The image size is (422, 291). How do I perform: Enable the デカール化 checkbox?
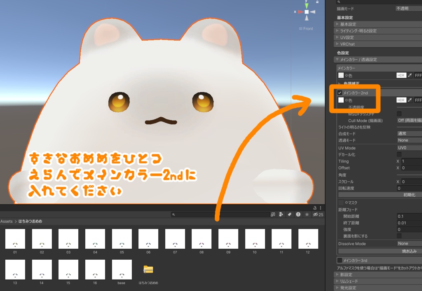[x=399, y=154]
